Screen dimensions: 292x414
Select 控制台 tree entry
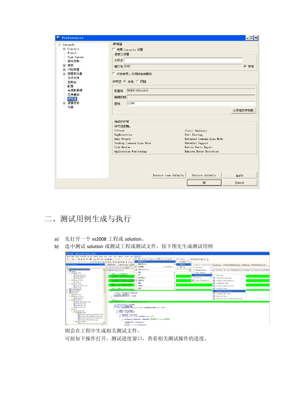pyautogui.click(x=72, y=82)
